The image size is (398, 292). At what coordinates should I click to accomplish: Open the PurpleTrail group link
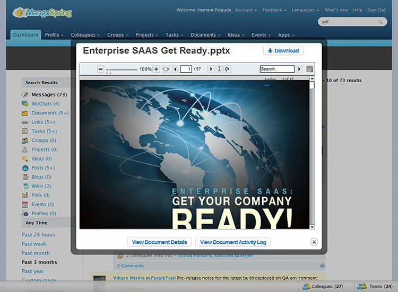click(163, 278)
